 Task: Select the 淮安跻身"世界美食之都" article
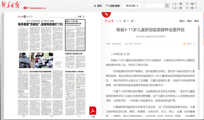coord(74,54)
